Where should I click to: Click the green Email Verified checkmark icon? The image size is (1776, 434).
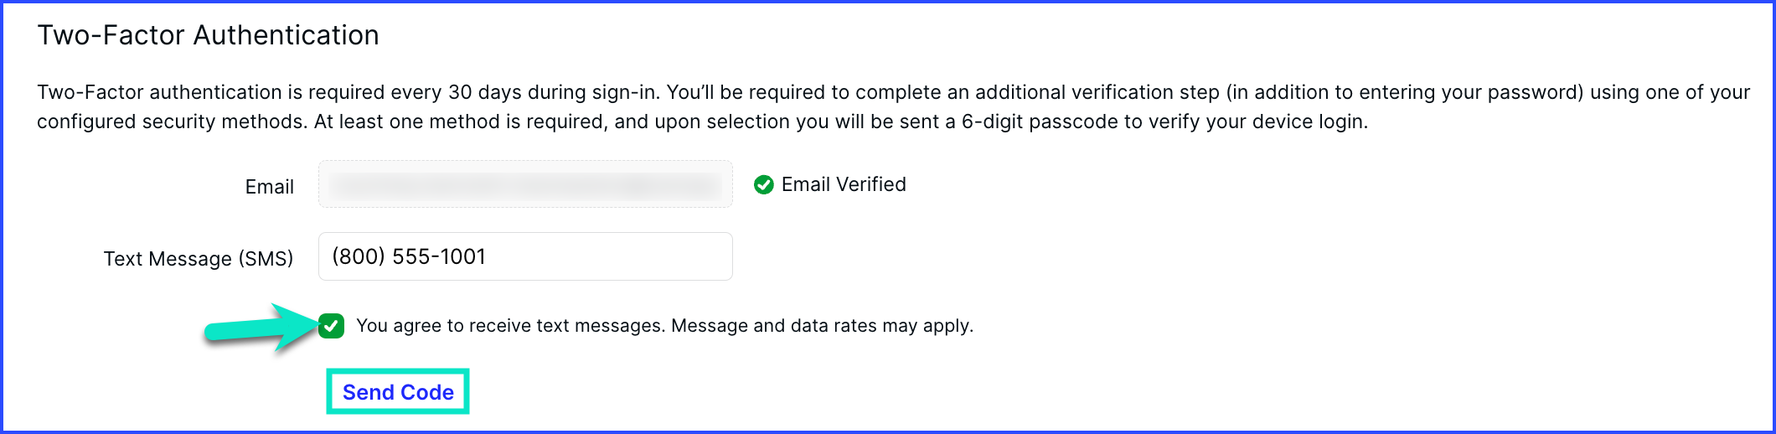[763, 184]
